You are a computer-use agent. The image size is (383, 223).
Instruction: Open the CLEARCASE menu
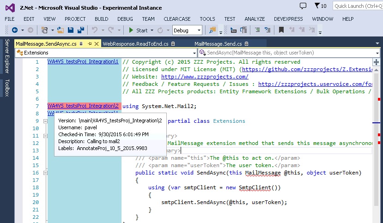click(x=177, y=19)
